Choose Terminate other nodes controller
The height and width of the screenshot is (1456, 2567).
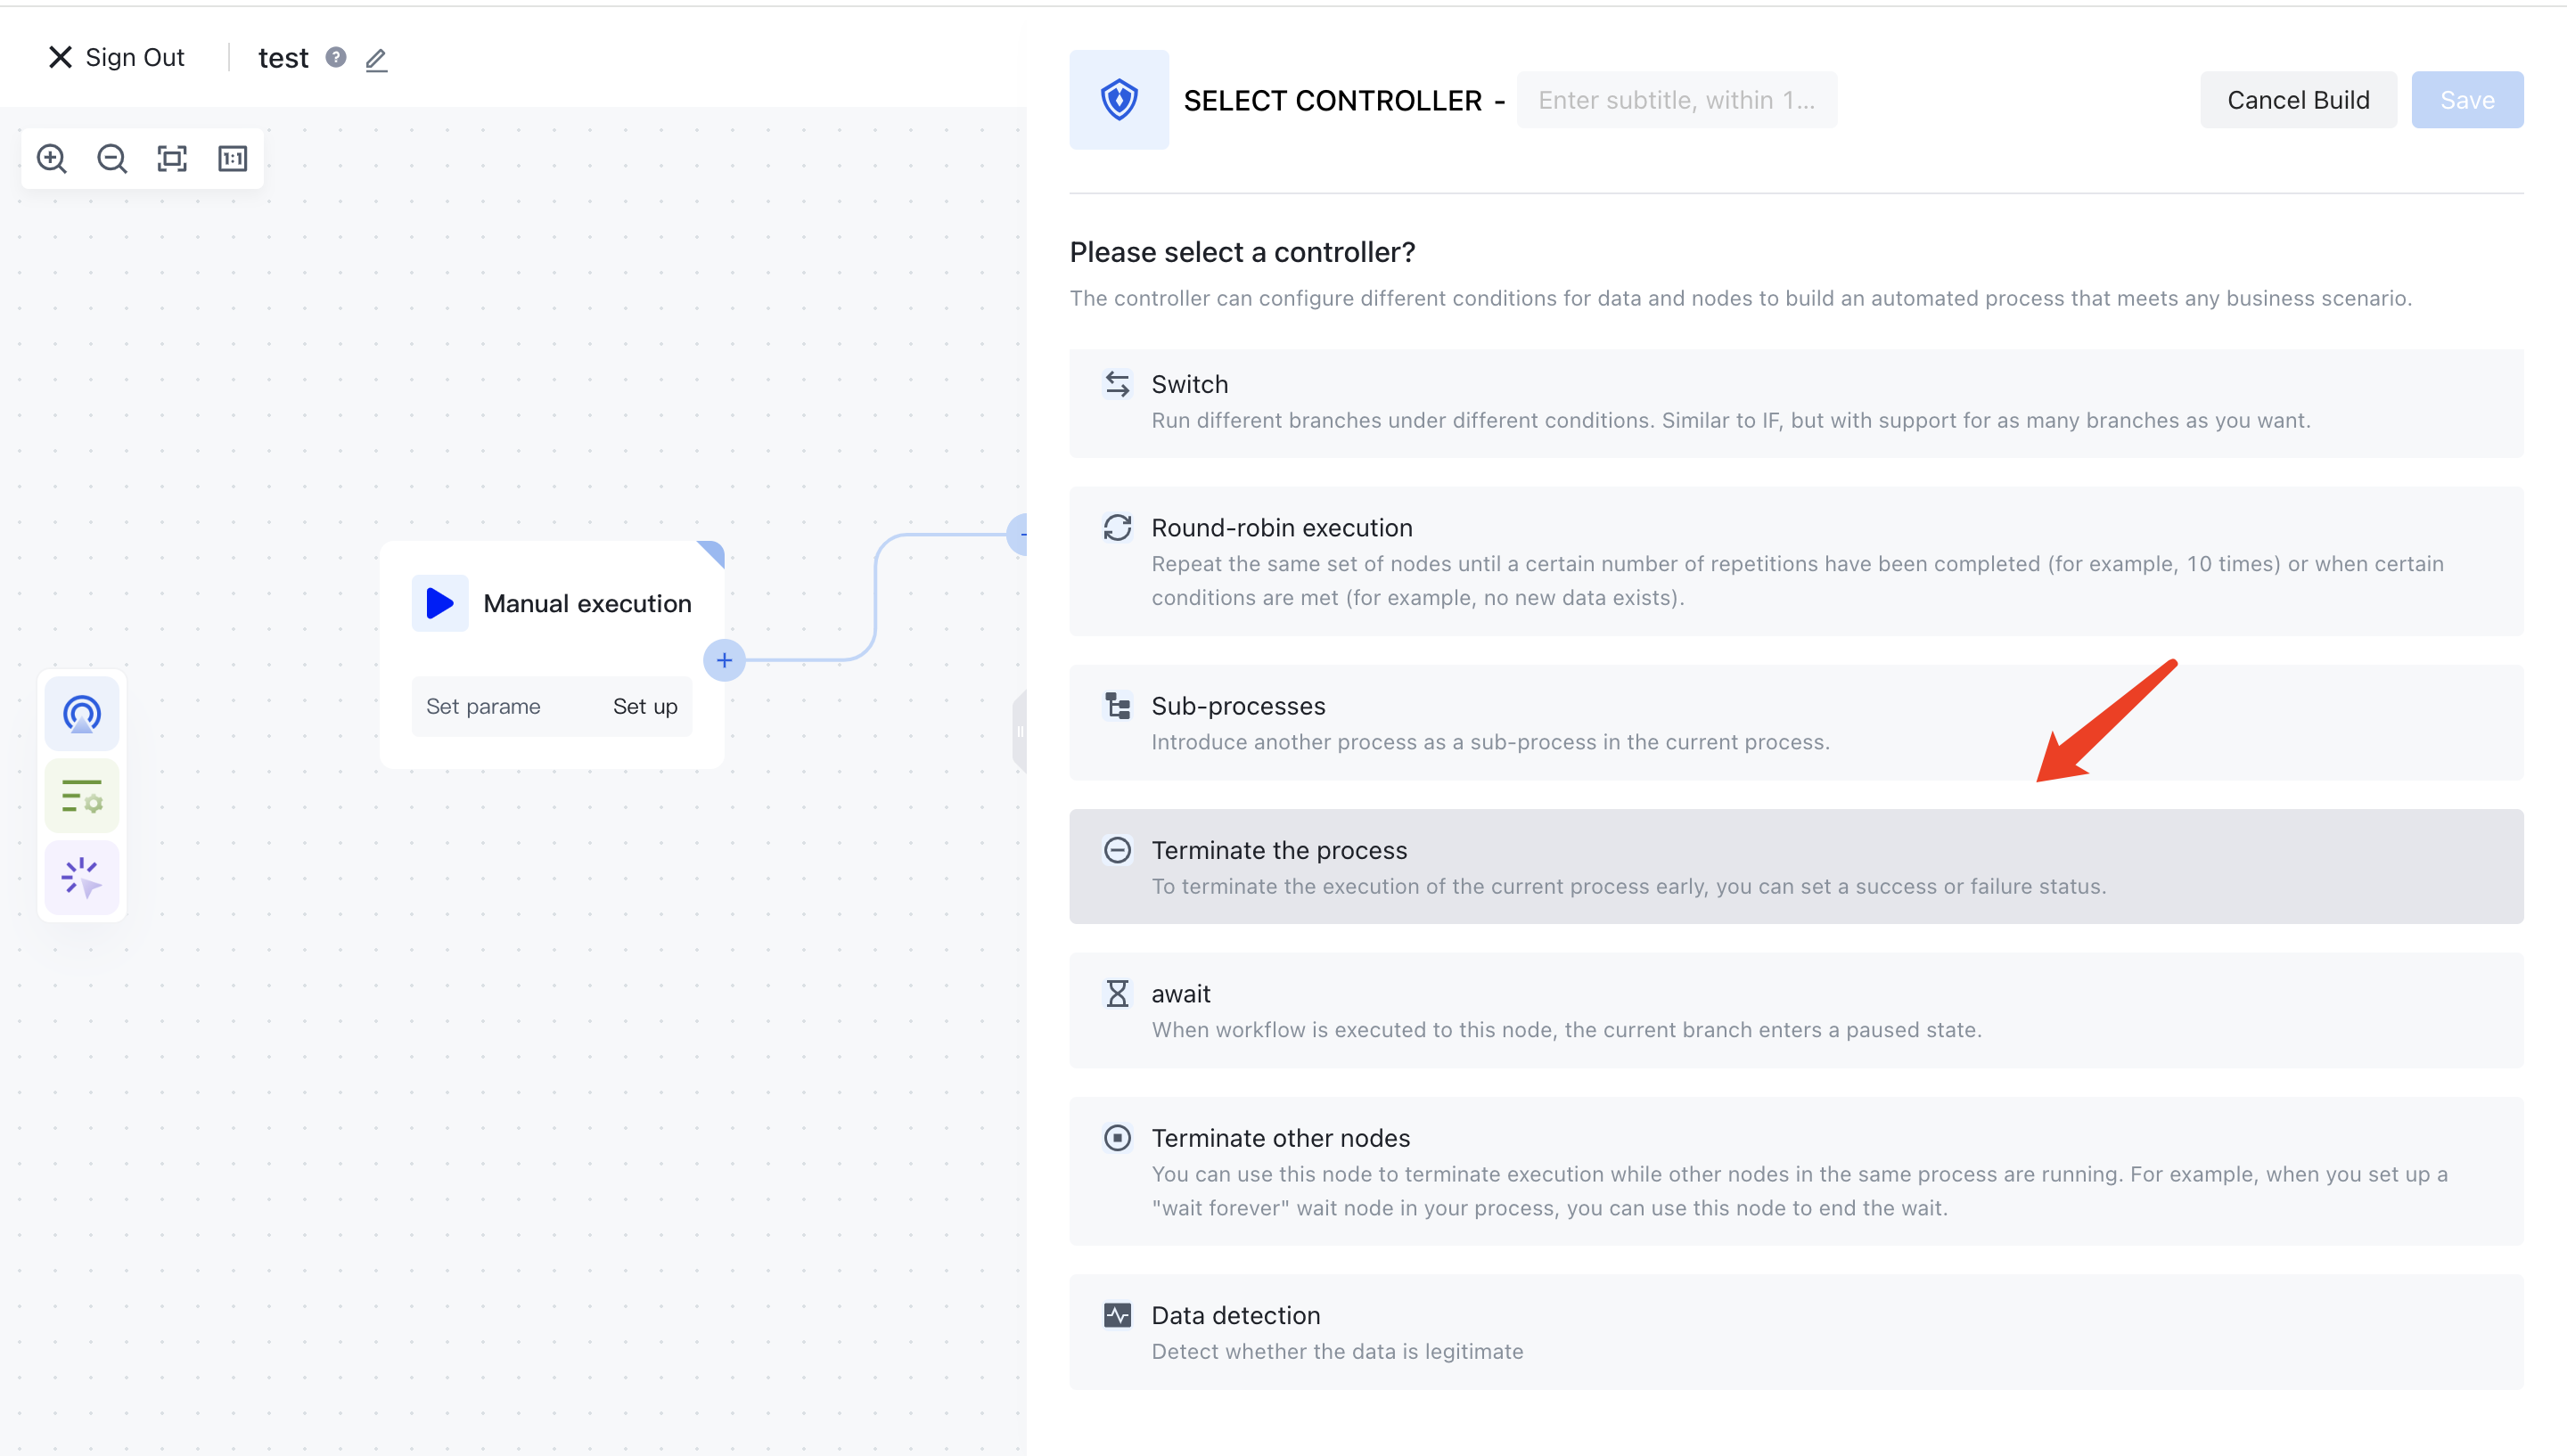click(1795, 1172)
